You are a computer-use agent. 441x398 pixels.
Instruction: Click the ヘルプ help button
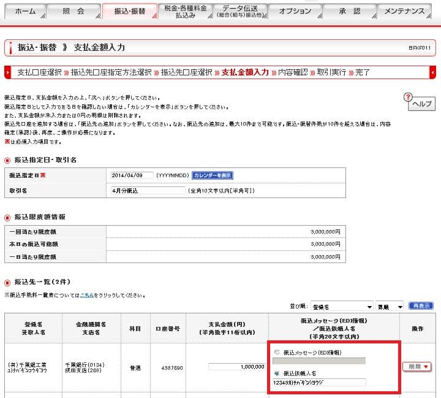(421, 105)
